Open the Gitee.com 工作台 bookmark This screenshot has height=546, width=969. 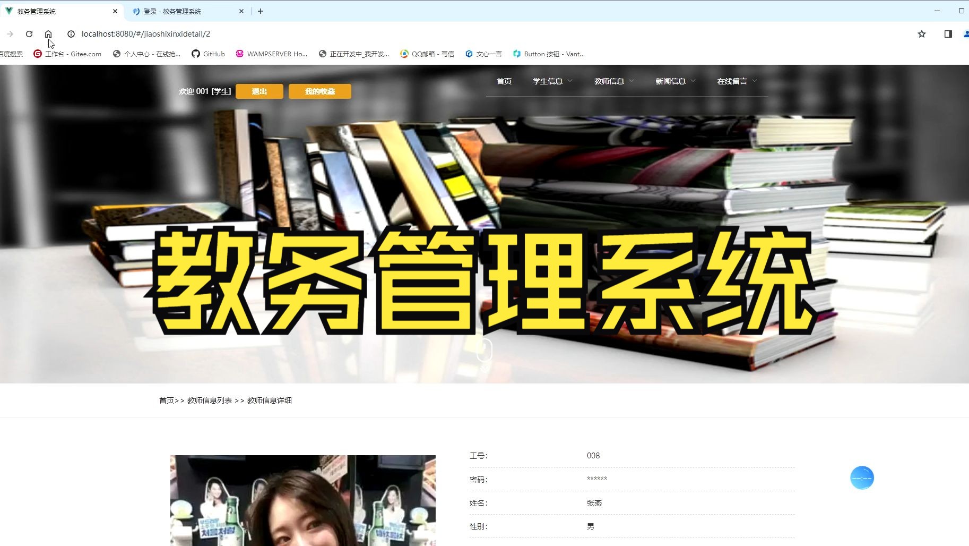click(x=67, y=54)
